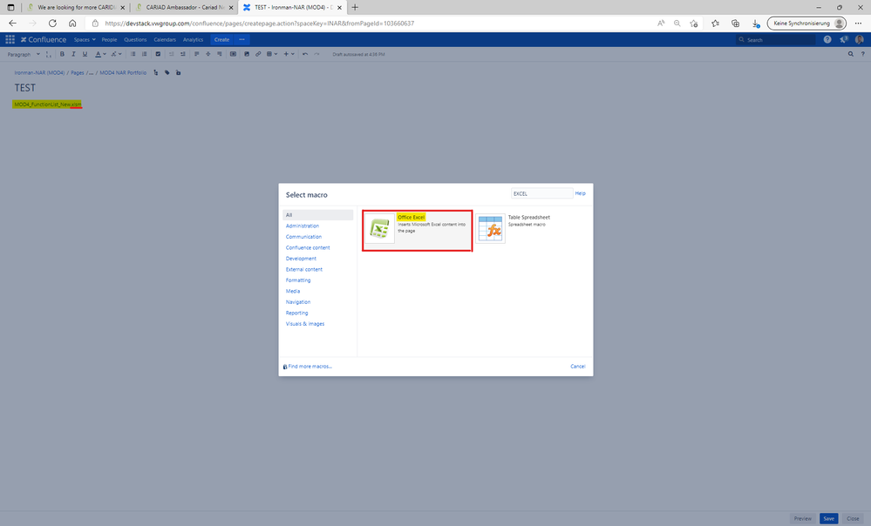Click Cancel in the Select macro dialog

pos(578,367)
